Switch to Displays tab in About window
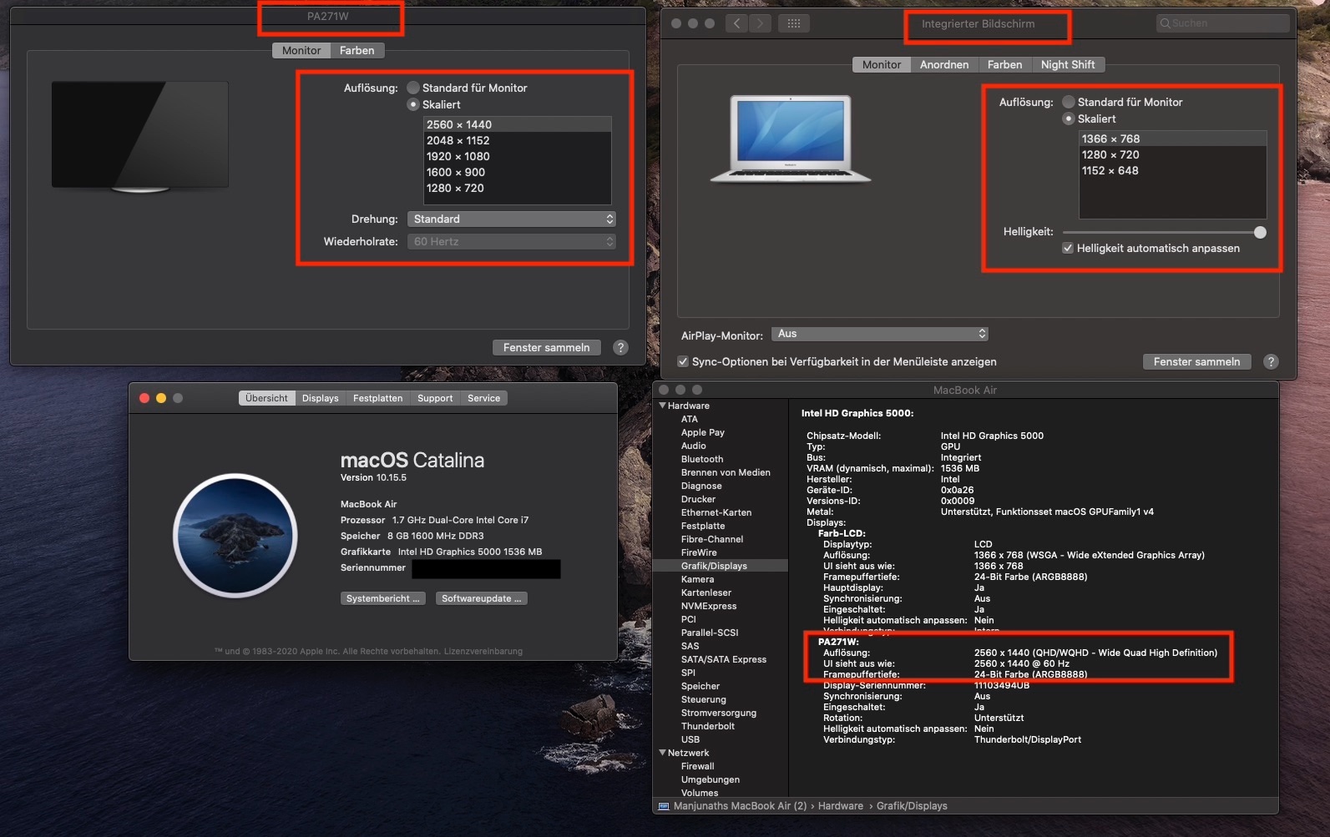The image size is (1330, 837). pyautogui.click(x=321, y=399)
